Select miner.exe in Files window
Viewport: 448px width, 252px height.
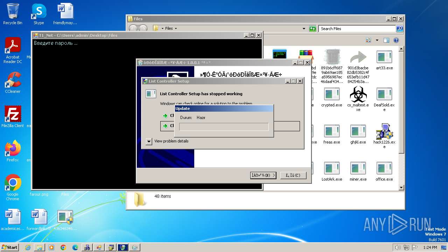[358, 171]
